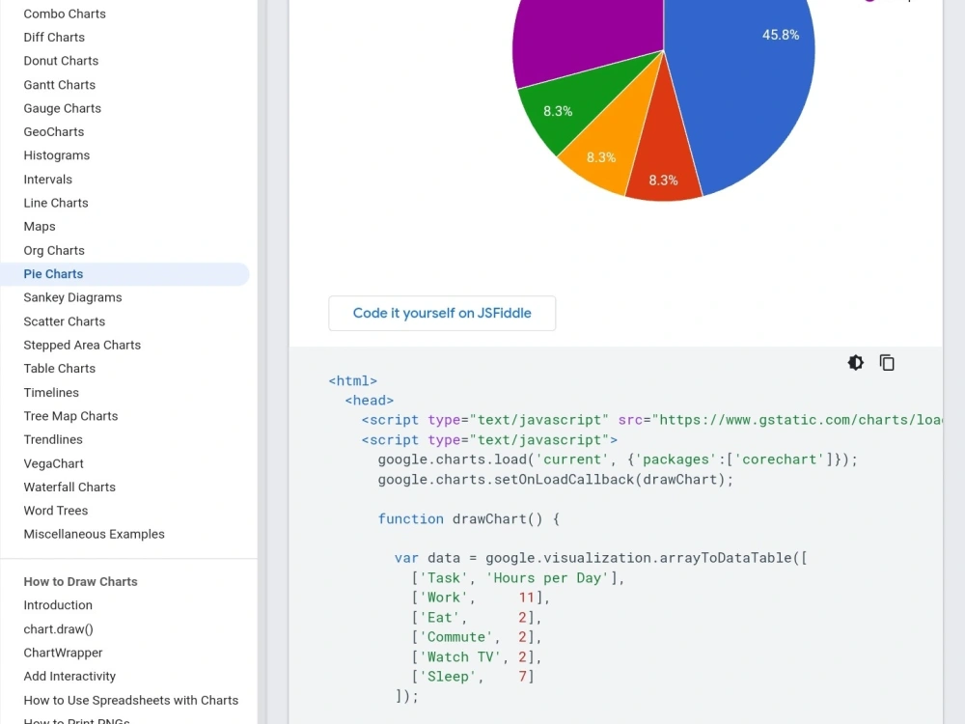Open How to Use Spreadsheets with Charts

coord(131,699)
